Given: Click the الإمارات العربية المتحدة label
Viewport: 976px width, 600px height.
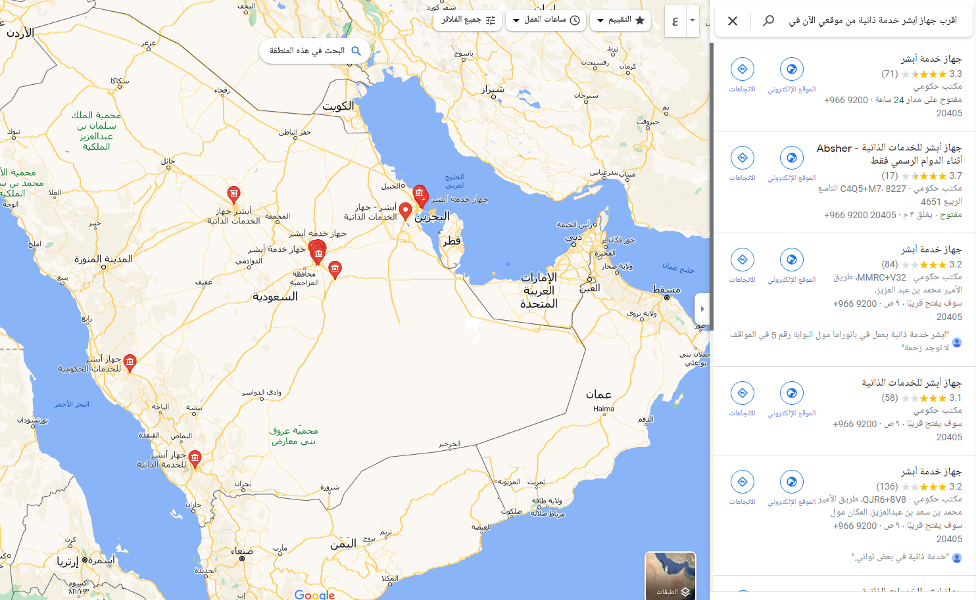Looking at the screenshot, I should pos(539,290).
